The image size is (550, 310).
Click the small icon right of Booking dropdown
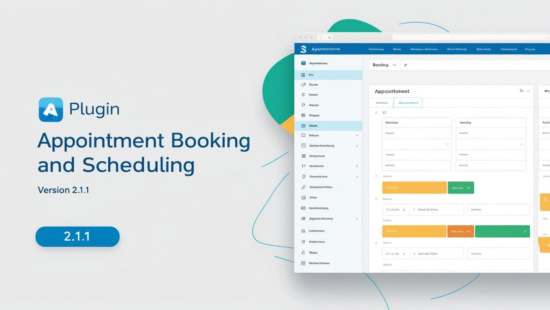406,65
